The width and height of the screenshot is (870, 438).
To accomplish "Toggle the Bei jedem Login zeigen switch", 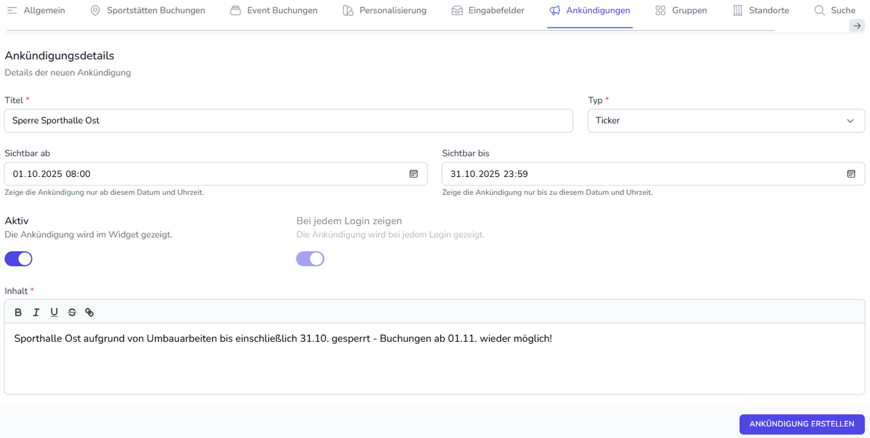I will [310, 259].
